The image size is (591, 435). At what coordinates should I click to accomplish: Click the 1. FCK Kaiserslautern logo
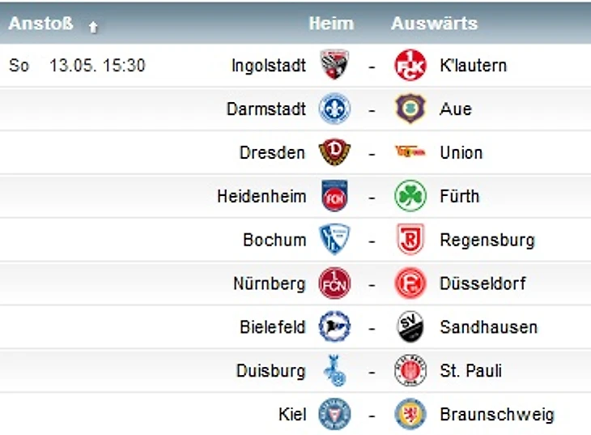point(410,65)
